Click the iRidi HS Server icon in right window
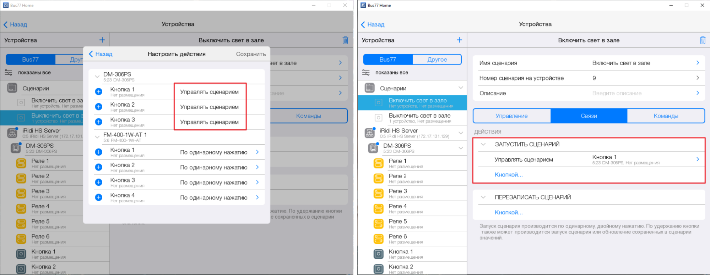Screen dimensions: 710x275 point(370,133)
